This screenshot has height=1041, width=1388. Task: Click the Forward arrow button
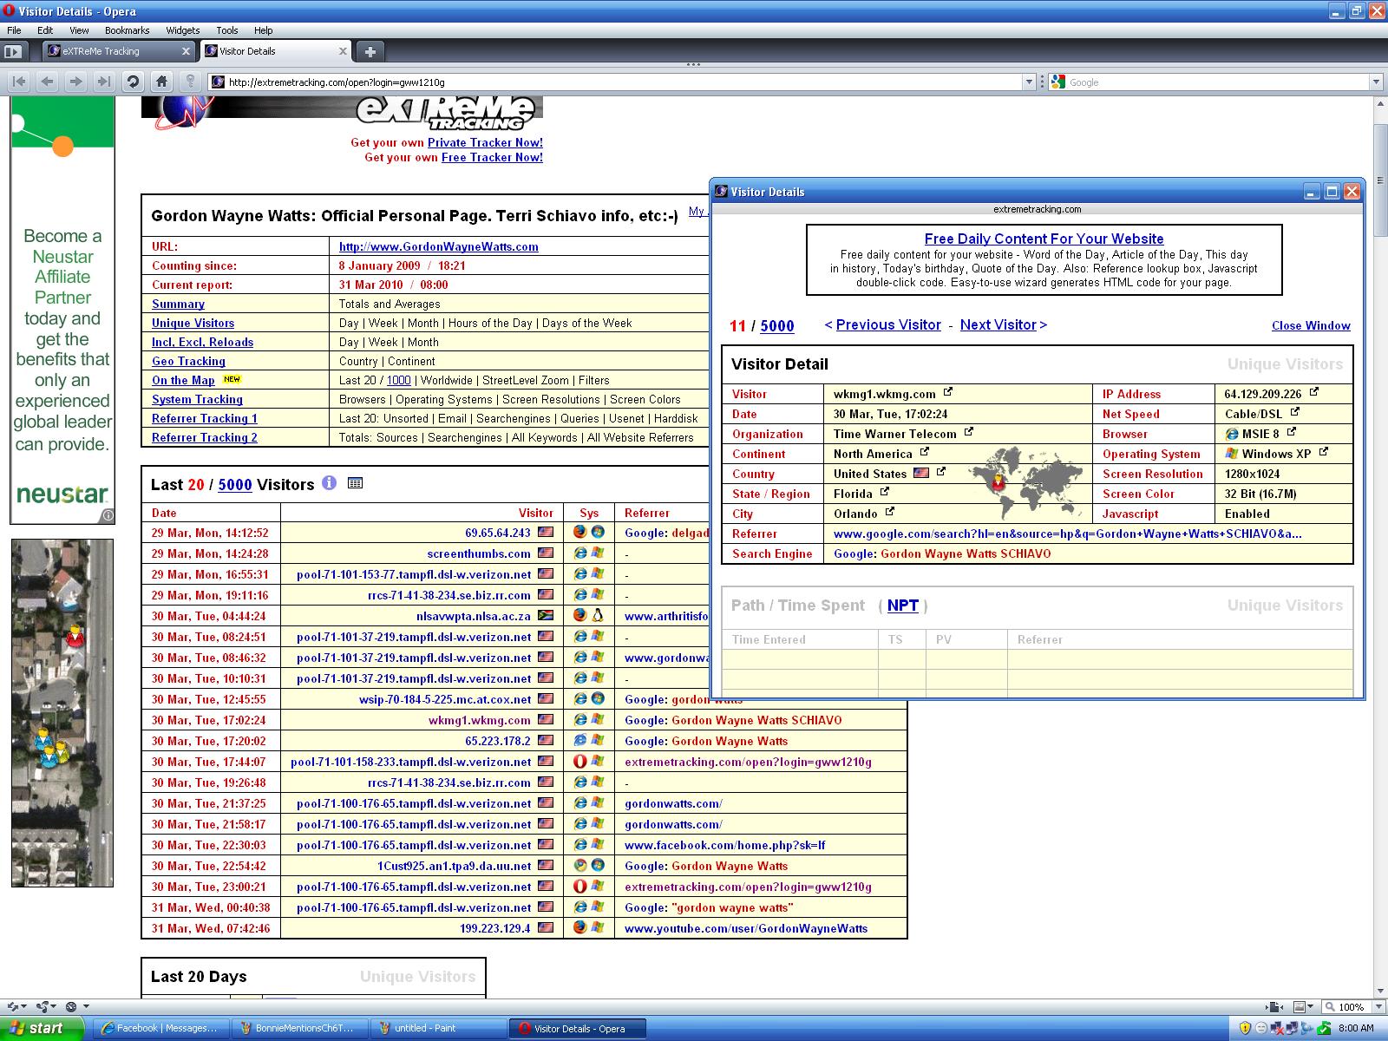(76, 82)
